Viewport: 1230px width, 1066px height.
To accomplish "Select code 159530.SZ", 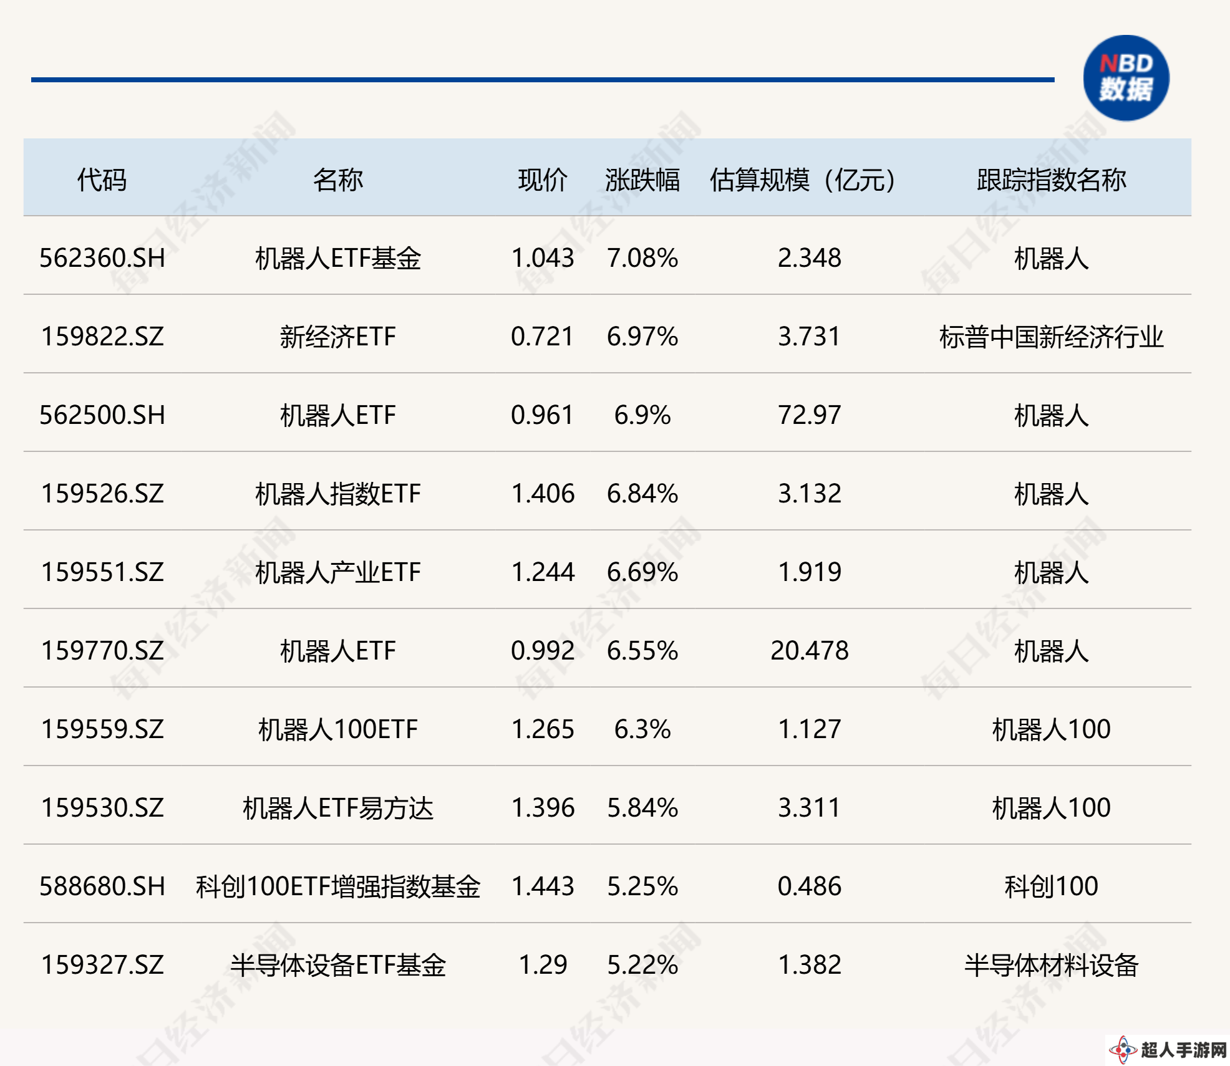I will [x=102, y=808].
